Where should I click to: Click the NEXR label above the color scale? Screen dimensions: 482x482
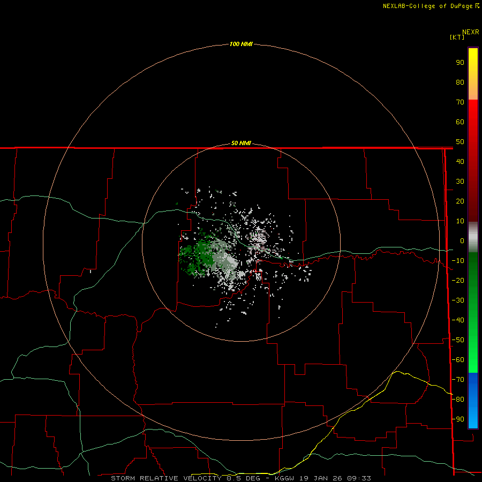(471, 32)
